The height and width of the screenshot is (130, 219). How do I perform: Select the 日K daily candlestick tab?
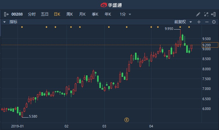click(57, 14)
